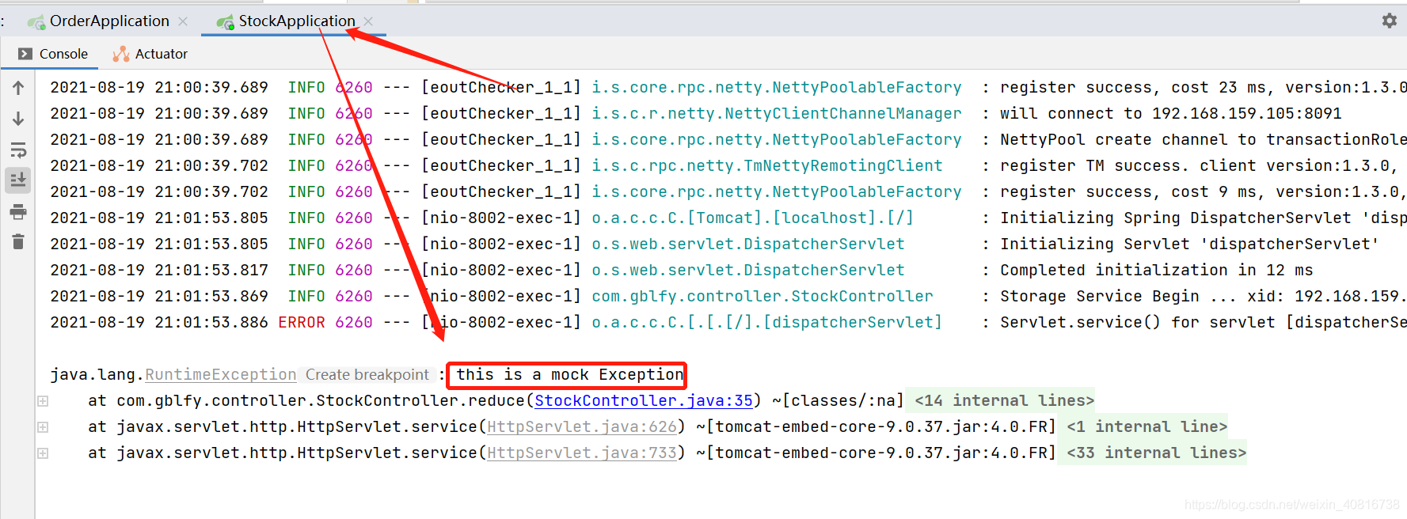Click the OrderApplication Spring Boot icon

click(x=36, y=22)
